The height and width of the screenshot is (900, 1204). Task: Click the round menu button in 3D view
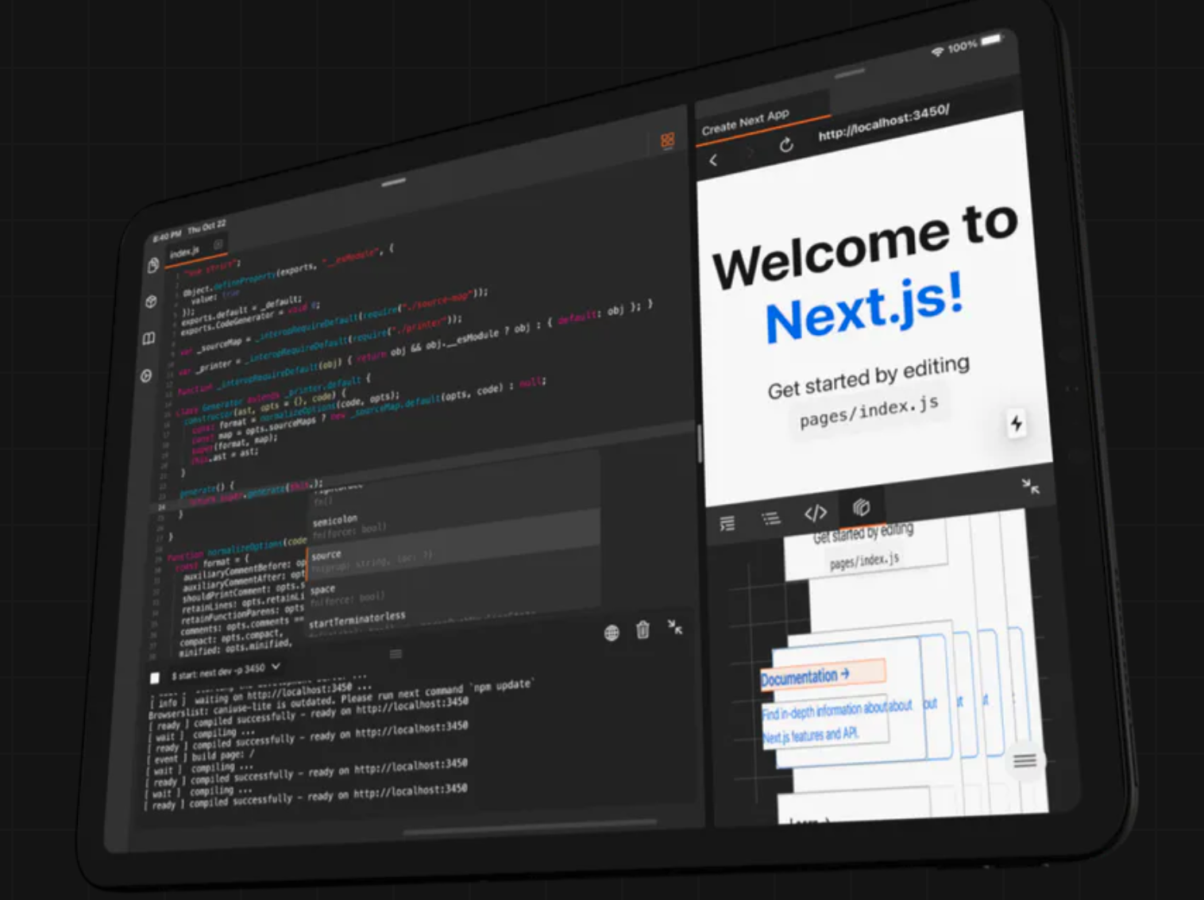(1025, 761)
